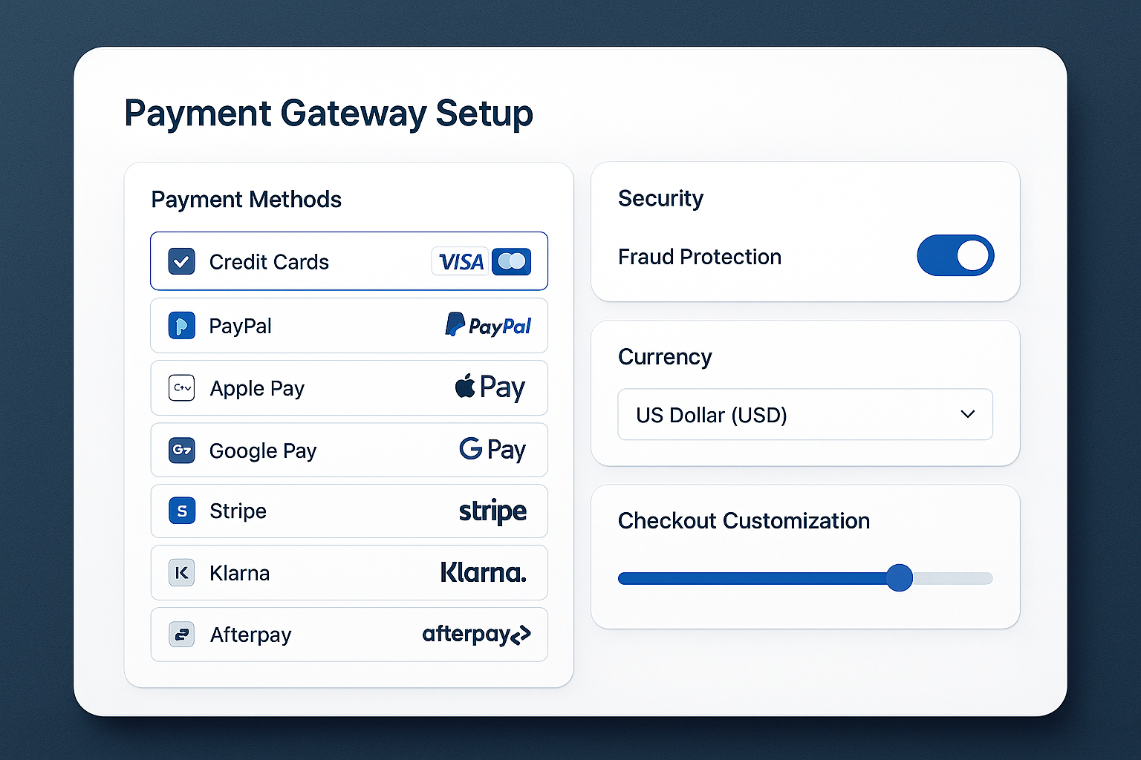Select the Klarna payment row
Viewport: 1141px width, 760px height.
[349, 572]
